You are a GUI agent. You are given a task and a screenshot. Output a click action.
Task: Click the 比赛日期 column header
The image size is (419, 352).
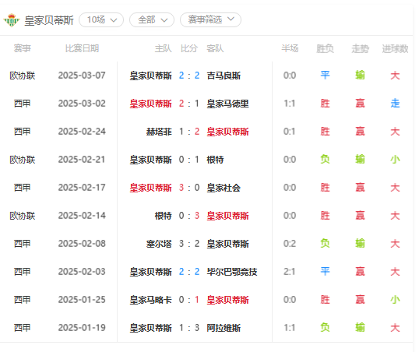click(82, 48)
